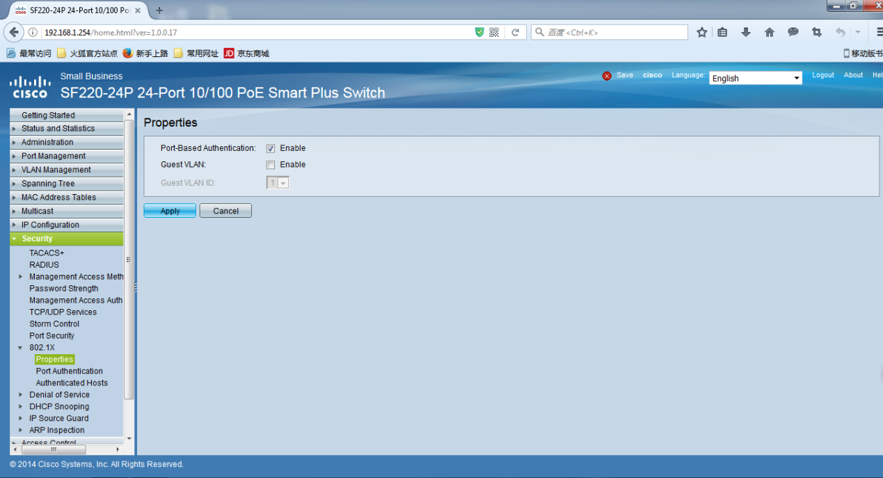Toggle Port-Based Authentication Enable checkbox
Screen dimensions: 883x478
coord(271,148)
